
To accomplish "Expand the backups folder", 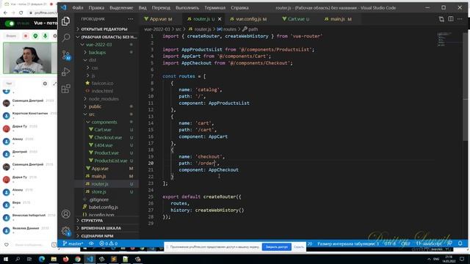I will (97, 52).
